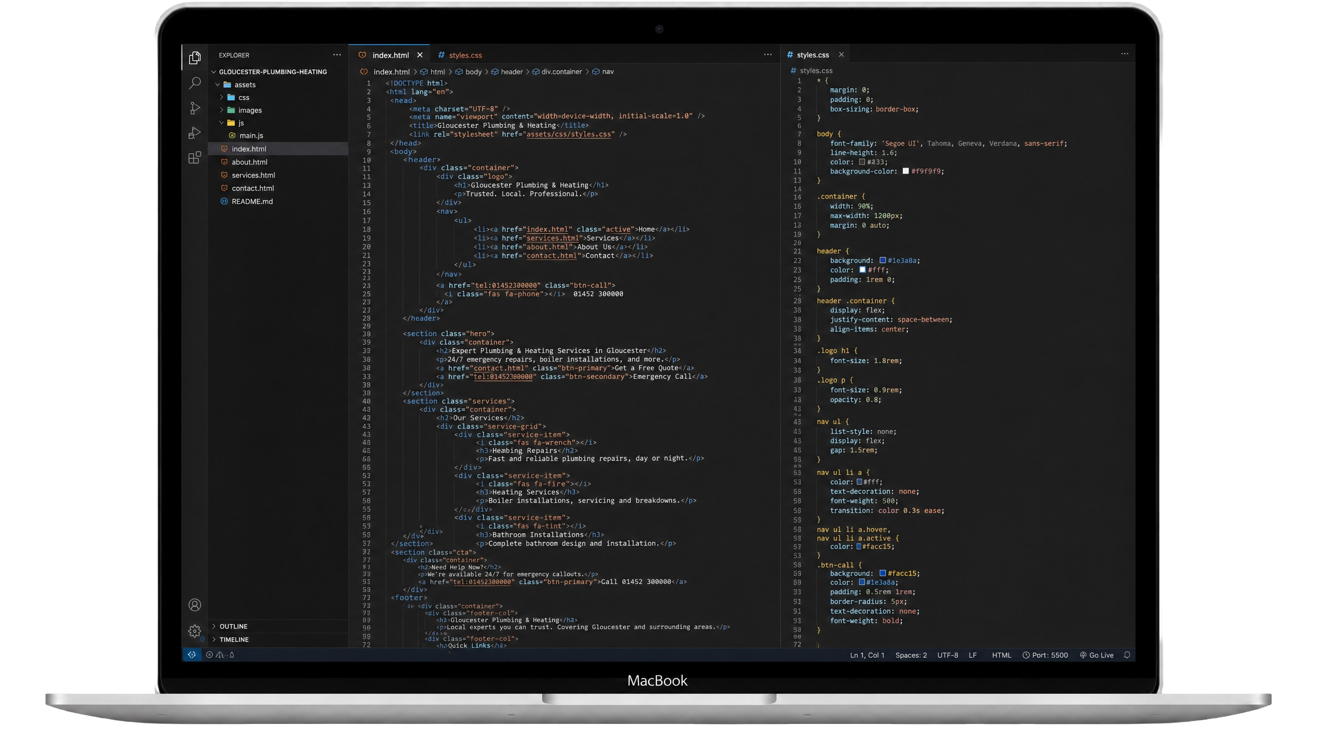Open the Accounts icon
The height and width of the screenshot is (743, 1321).
tap(195, 605)
